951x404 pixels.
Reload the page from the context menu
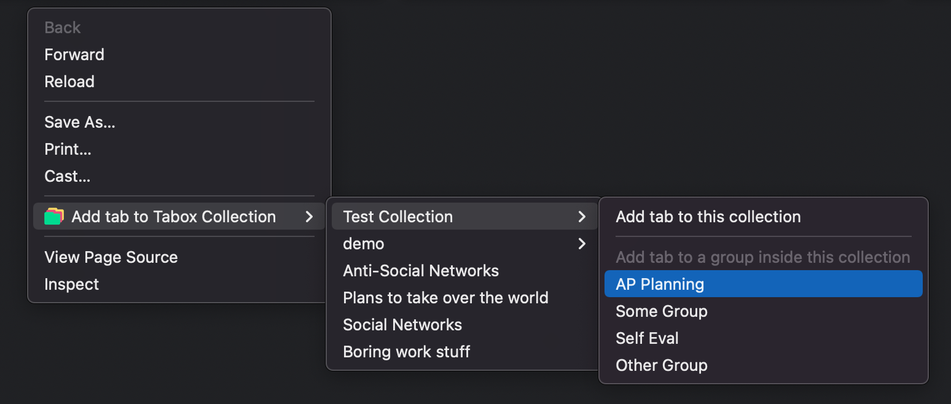point(69,81)
